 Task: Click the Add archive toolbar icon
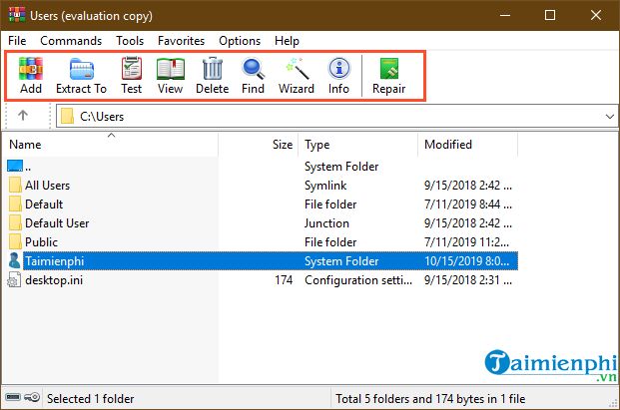[31, 69]
